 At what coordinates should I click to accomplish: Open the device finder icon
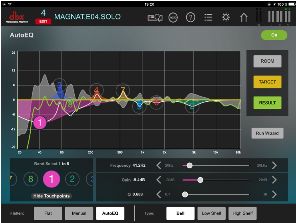tap(155, 18)
